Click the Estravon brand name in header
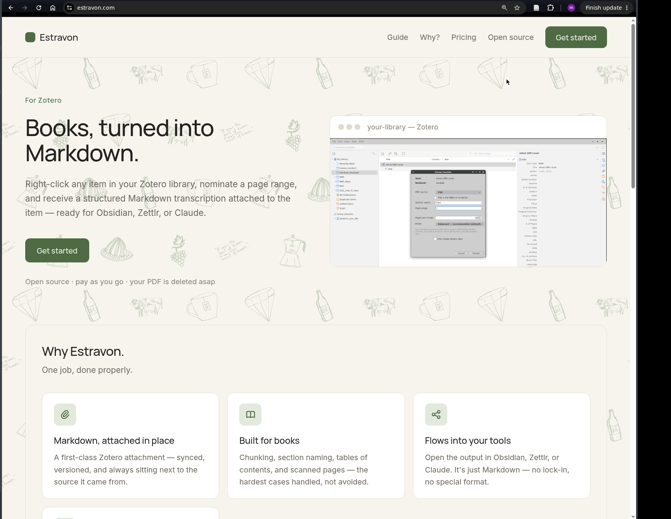 point(59,38)
